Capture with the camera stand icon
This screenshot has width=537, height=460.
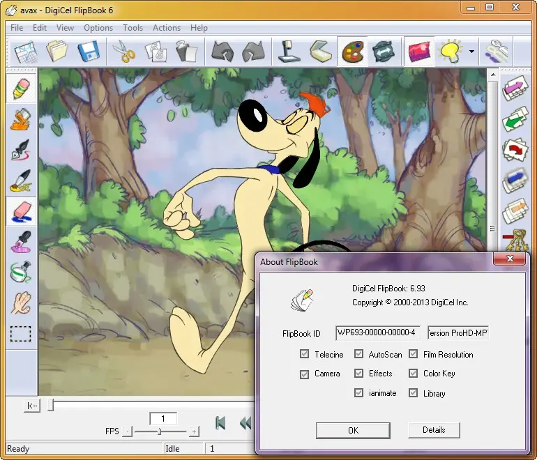coord(288,52)
